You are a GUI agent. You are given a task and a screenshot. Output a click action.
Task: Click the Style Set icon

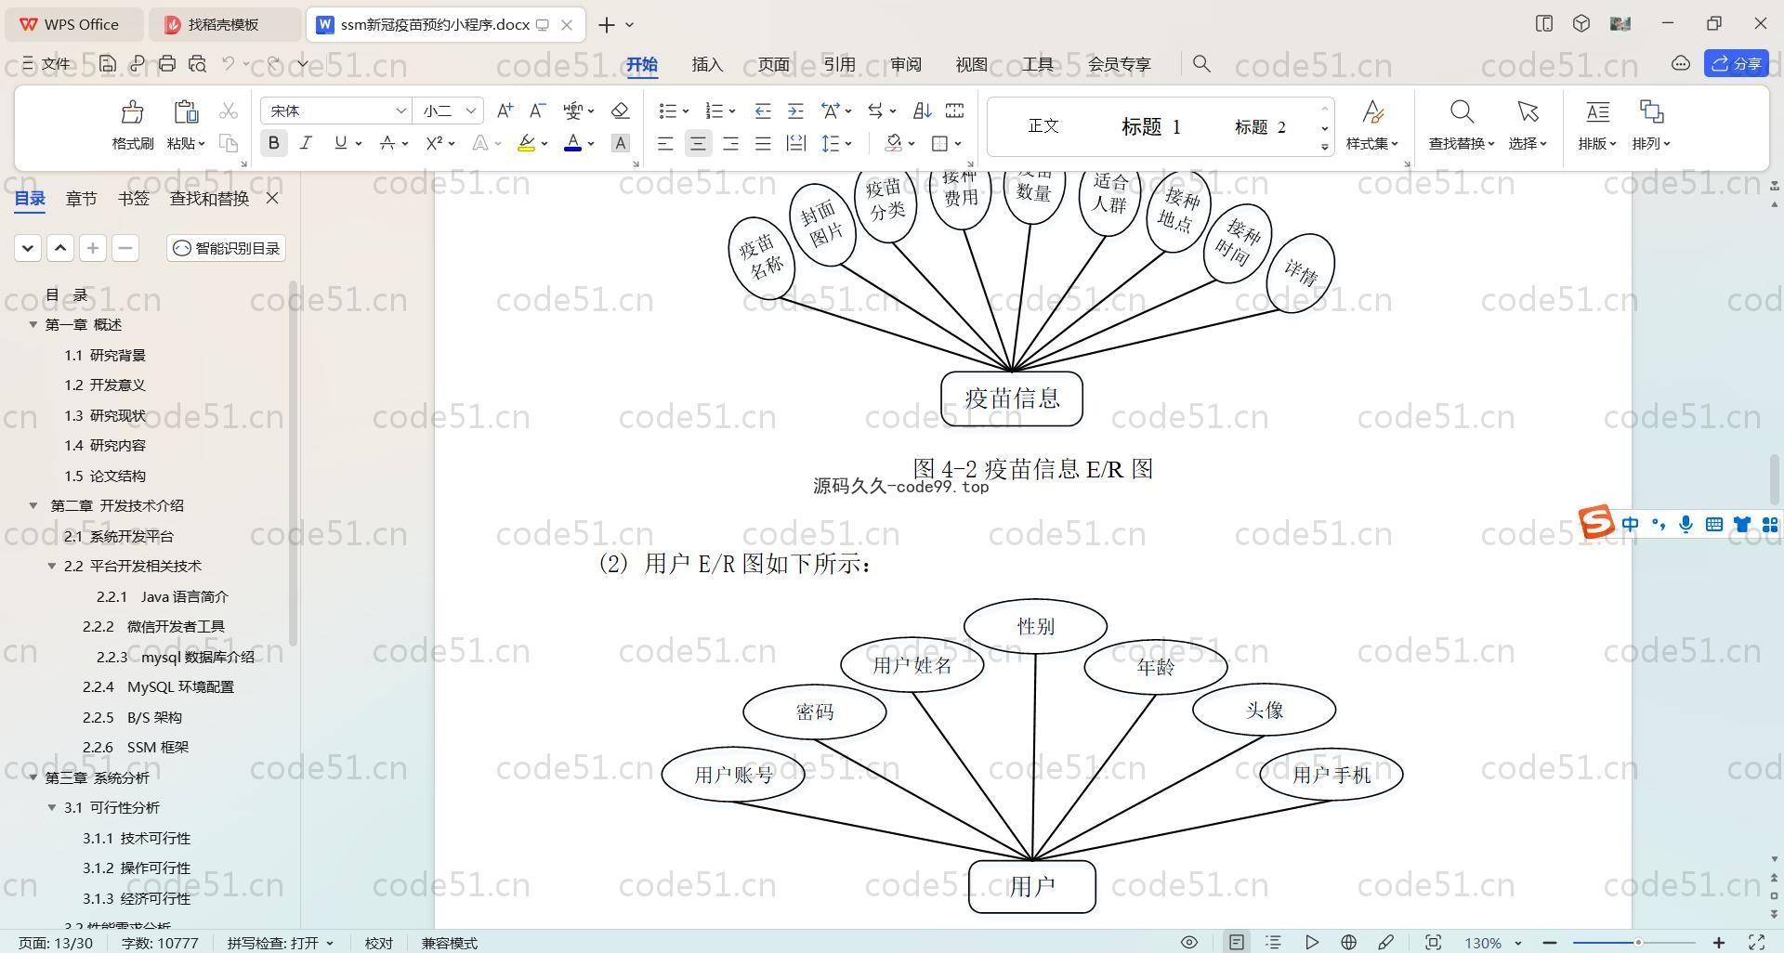point(1372,112)
